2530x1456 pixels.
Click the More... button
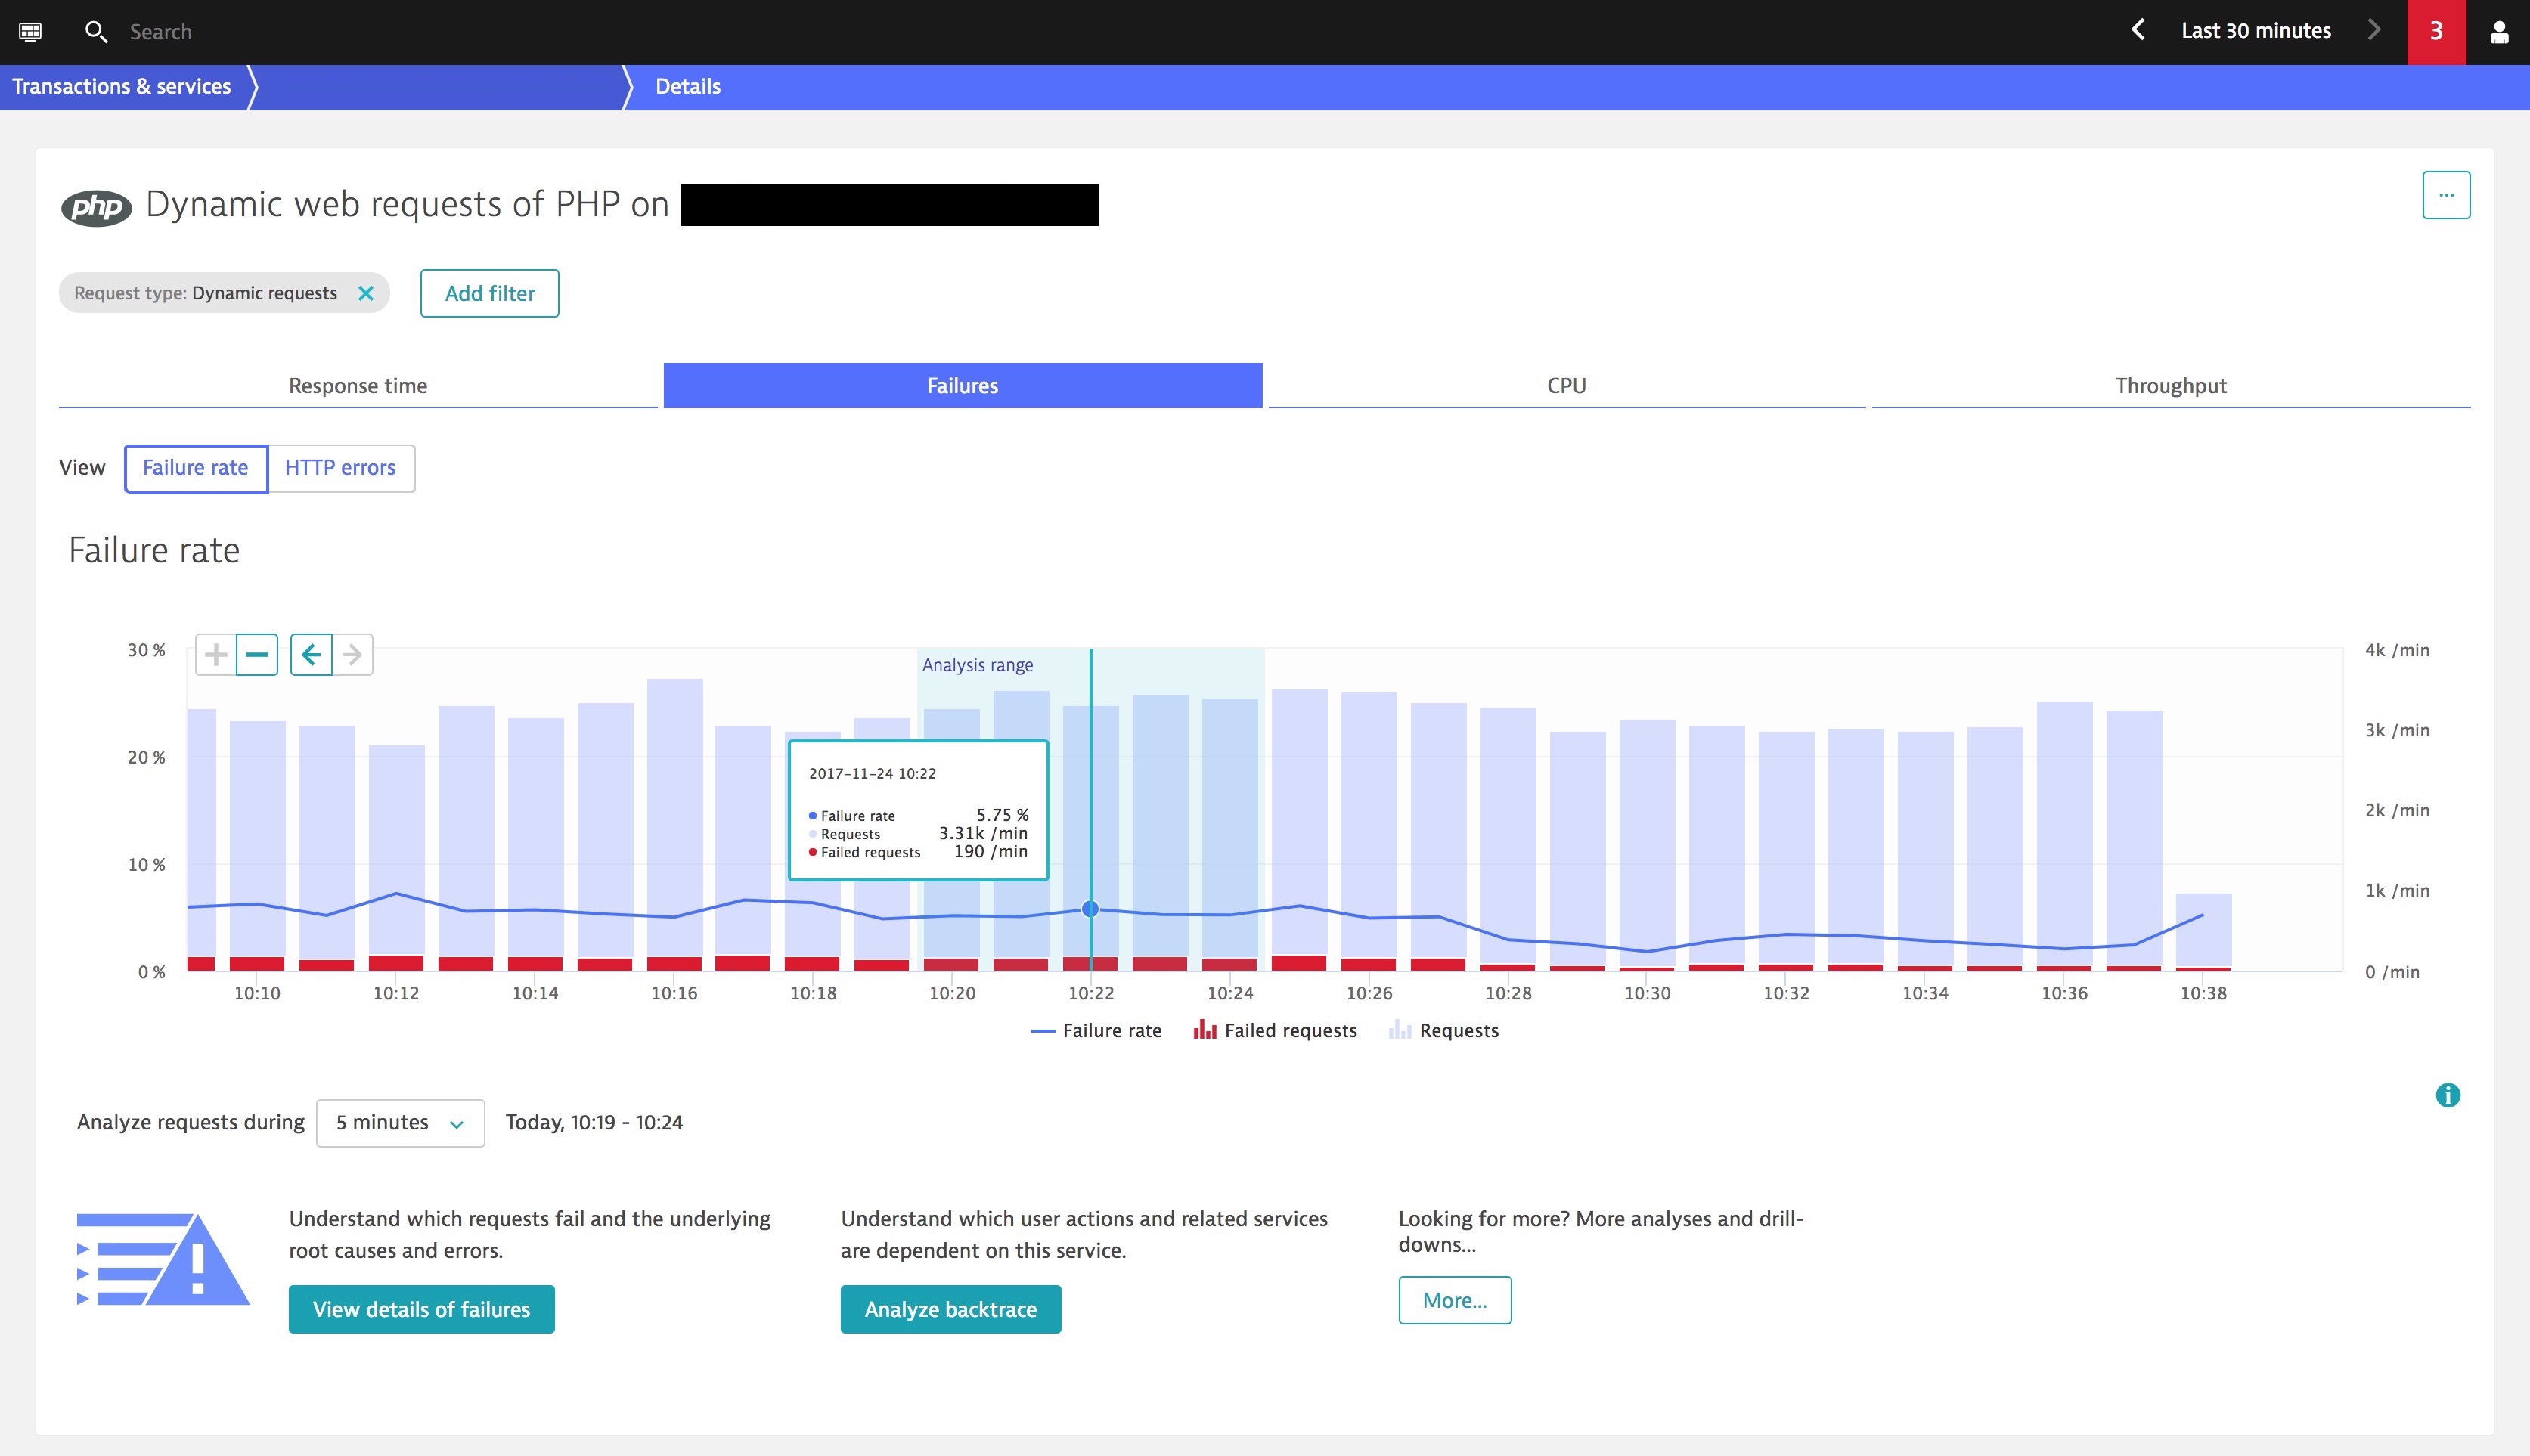1455,1301
